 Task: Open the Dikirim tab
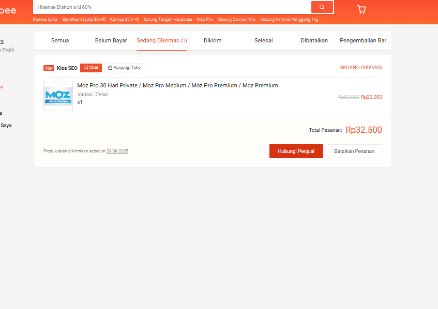213,40
